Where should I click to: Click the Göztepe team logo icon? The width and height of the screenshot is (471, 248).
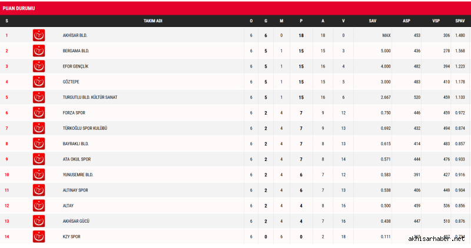39,82
